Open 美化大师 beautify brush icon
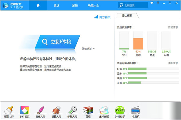Image resolution: width=181 pixels, height=120 pixels. point(40,112)
